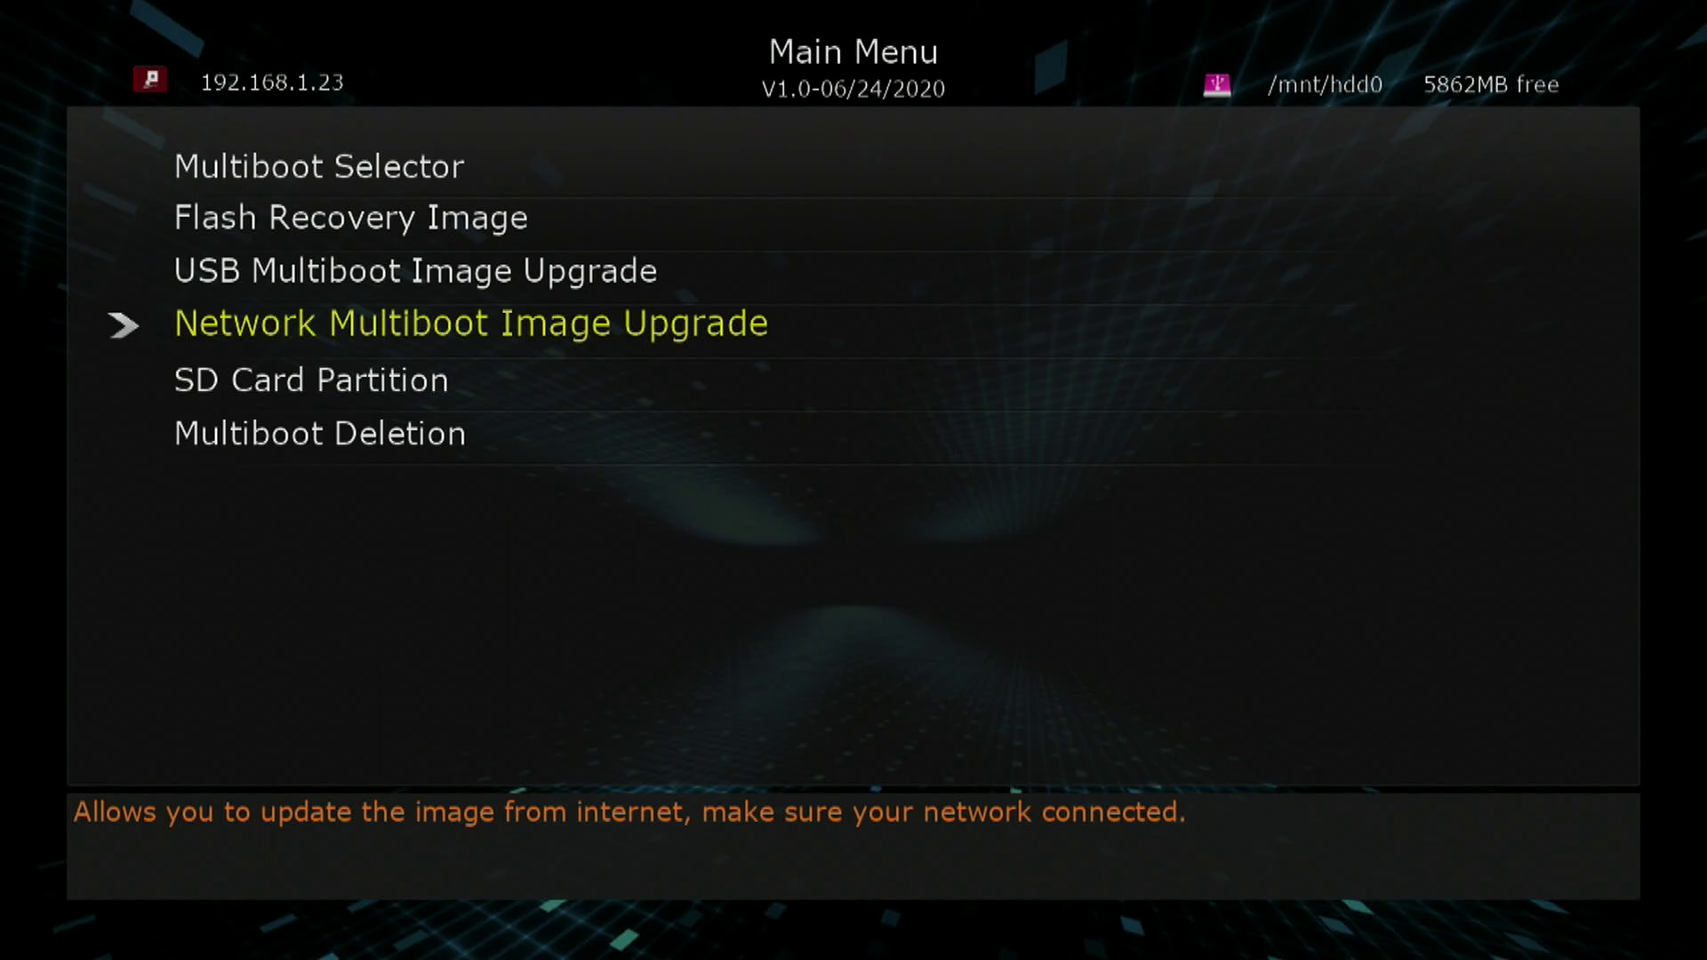Click the orange help description text
The height and width of the screenshot is (960, 1707).
(629, 812)
